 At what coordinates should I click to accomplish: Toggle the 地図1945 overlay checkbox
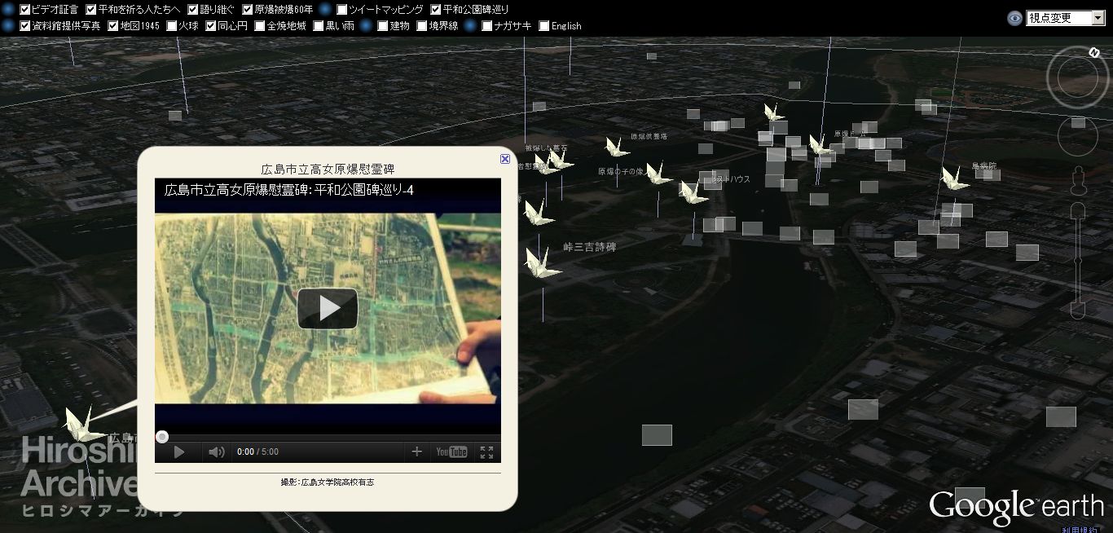[113, 25]
